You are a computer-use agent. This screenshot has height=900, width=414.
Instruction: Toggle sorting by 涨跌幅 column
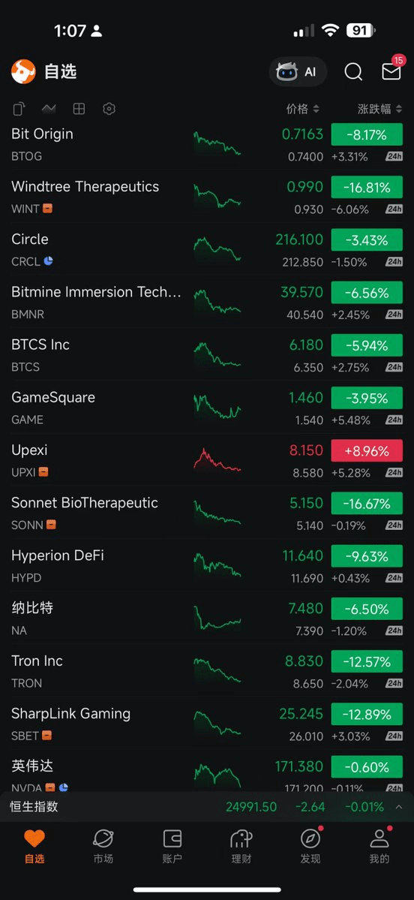tap(379, 109)
